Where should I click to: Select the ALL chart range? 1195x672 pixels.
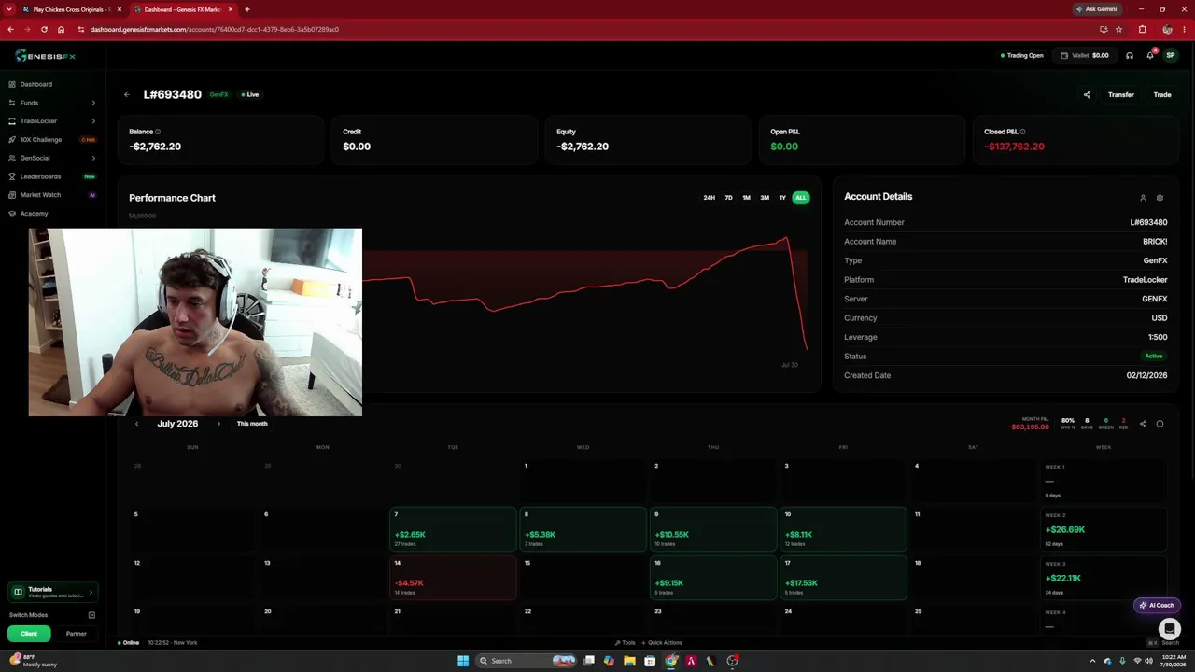point(800,198)
